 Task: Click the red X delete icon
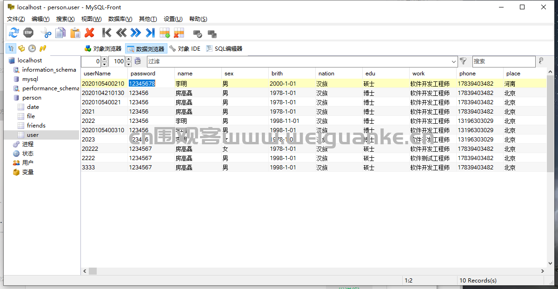pos(89,33)
